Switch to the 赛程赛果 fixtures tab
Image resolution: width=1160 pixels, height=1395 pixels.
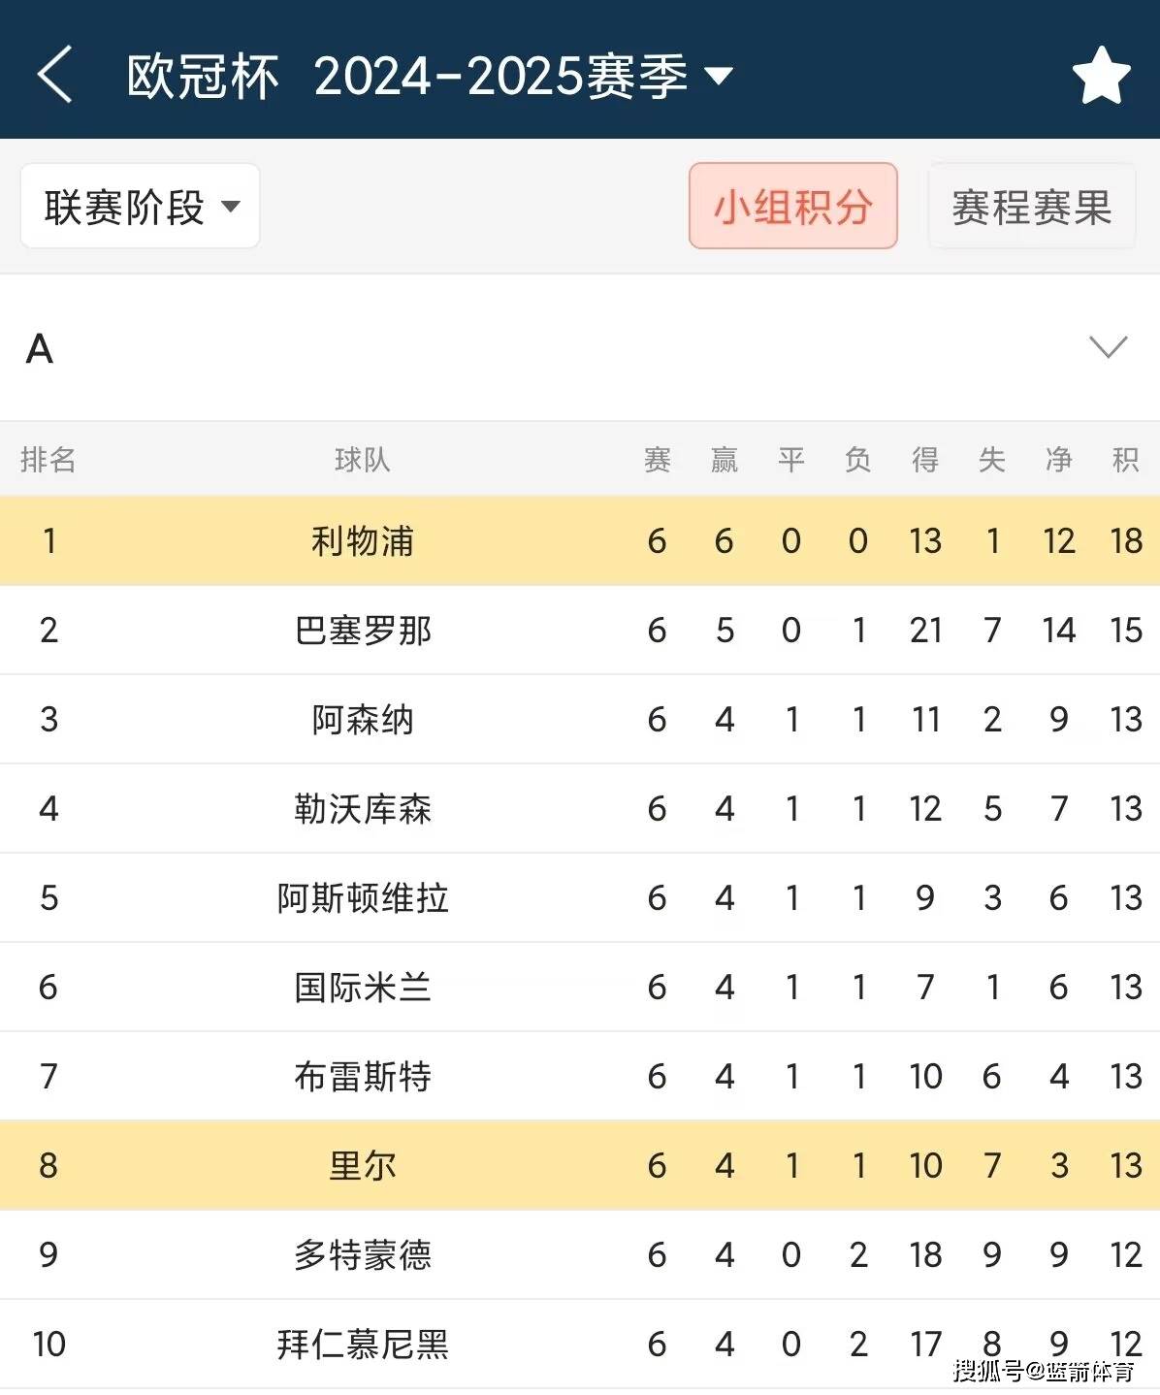1032,206
